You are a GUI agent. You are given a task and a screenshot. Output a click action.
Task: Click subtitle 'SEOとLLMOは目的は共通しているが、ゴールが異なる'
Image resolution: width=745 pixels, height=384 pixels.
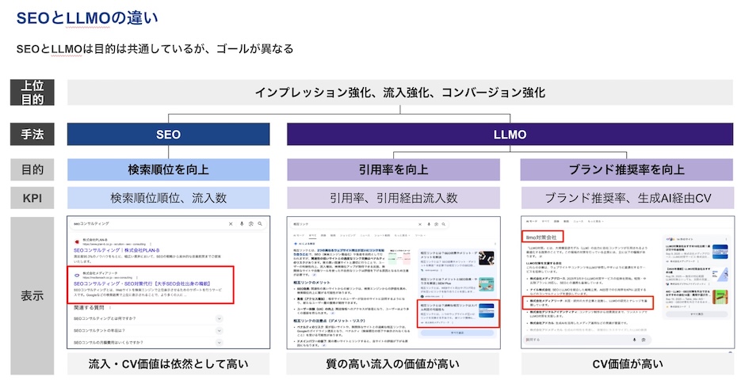(155, 49)
